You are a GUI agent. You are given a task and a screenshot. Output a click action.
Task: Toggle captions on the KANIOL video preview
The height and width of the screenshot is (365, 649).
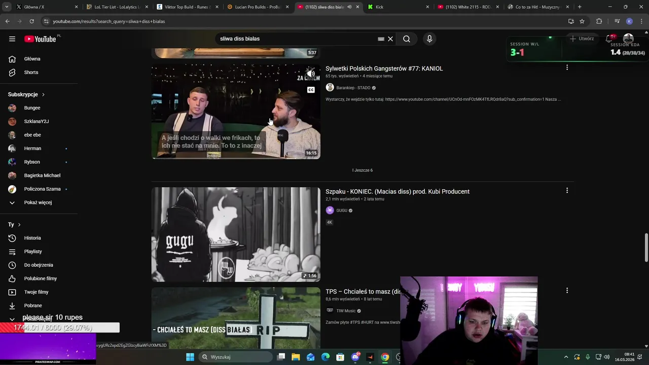(311, 90)
